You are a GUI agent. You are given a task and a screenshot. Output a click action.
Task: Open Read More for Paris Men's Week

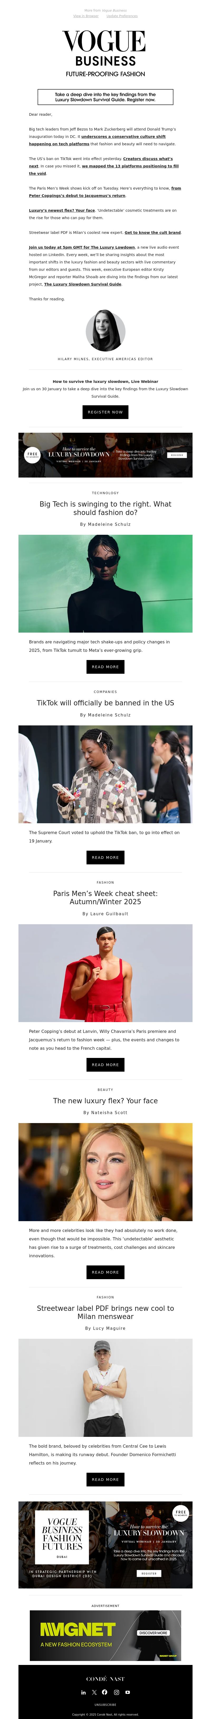pyautogui.click(x=105, y=1065)
